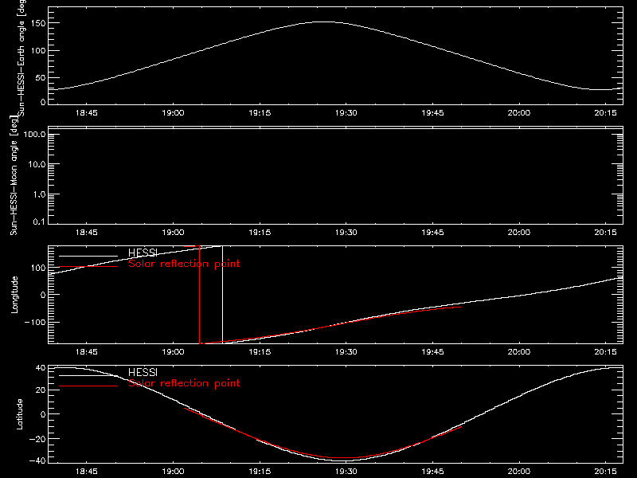Image resolution: width=637 pixels, height=478 pixels.
Task: Click the -20 tick on Latitude axis
Action: (x=37, y=439)
